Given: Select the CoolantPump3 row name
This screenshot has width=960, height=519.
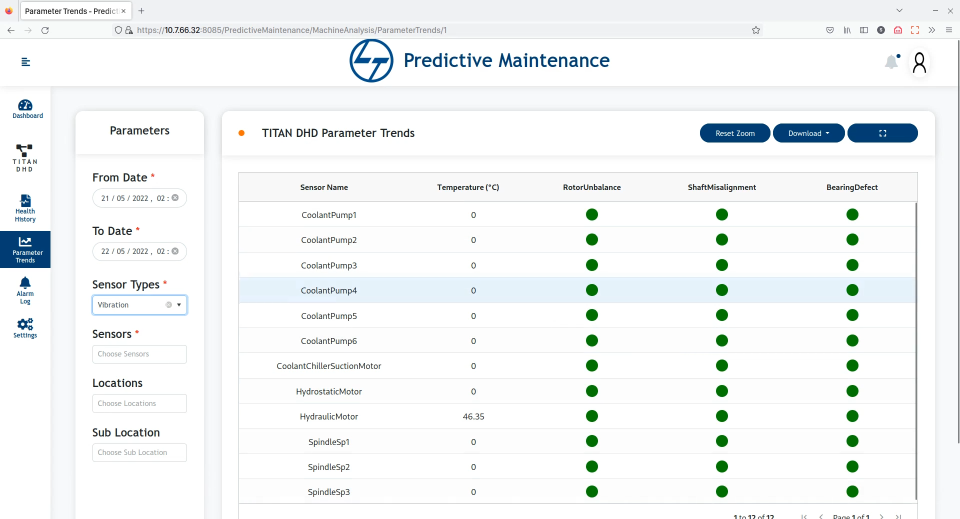Looking at the screenshot, I should [329, 265].
